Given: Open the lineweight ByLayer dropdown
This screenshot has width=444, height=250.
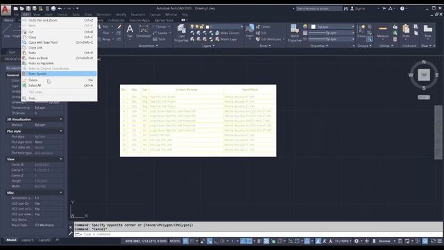Looking at the screenshot, I should pos(332,33).
